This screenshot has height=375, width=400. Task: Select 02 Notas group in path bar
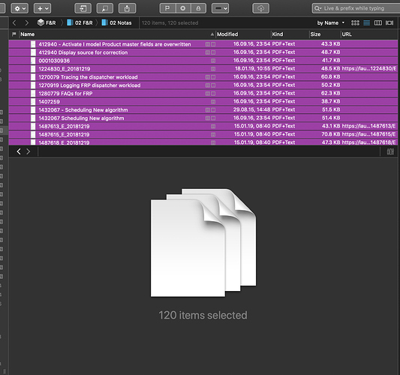click(116, 23)
